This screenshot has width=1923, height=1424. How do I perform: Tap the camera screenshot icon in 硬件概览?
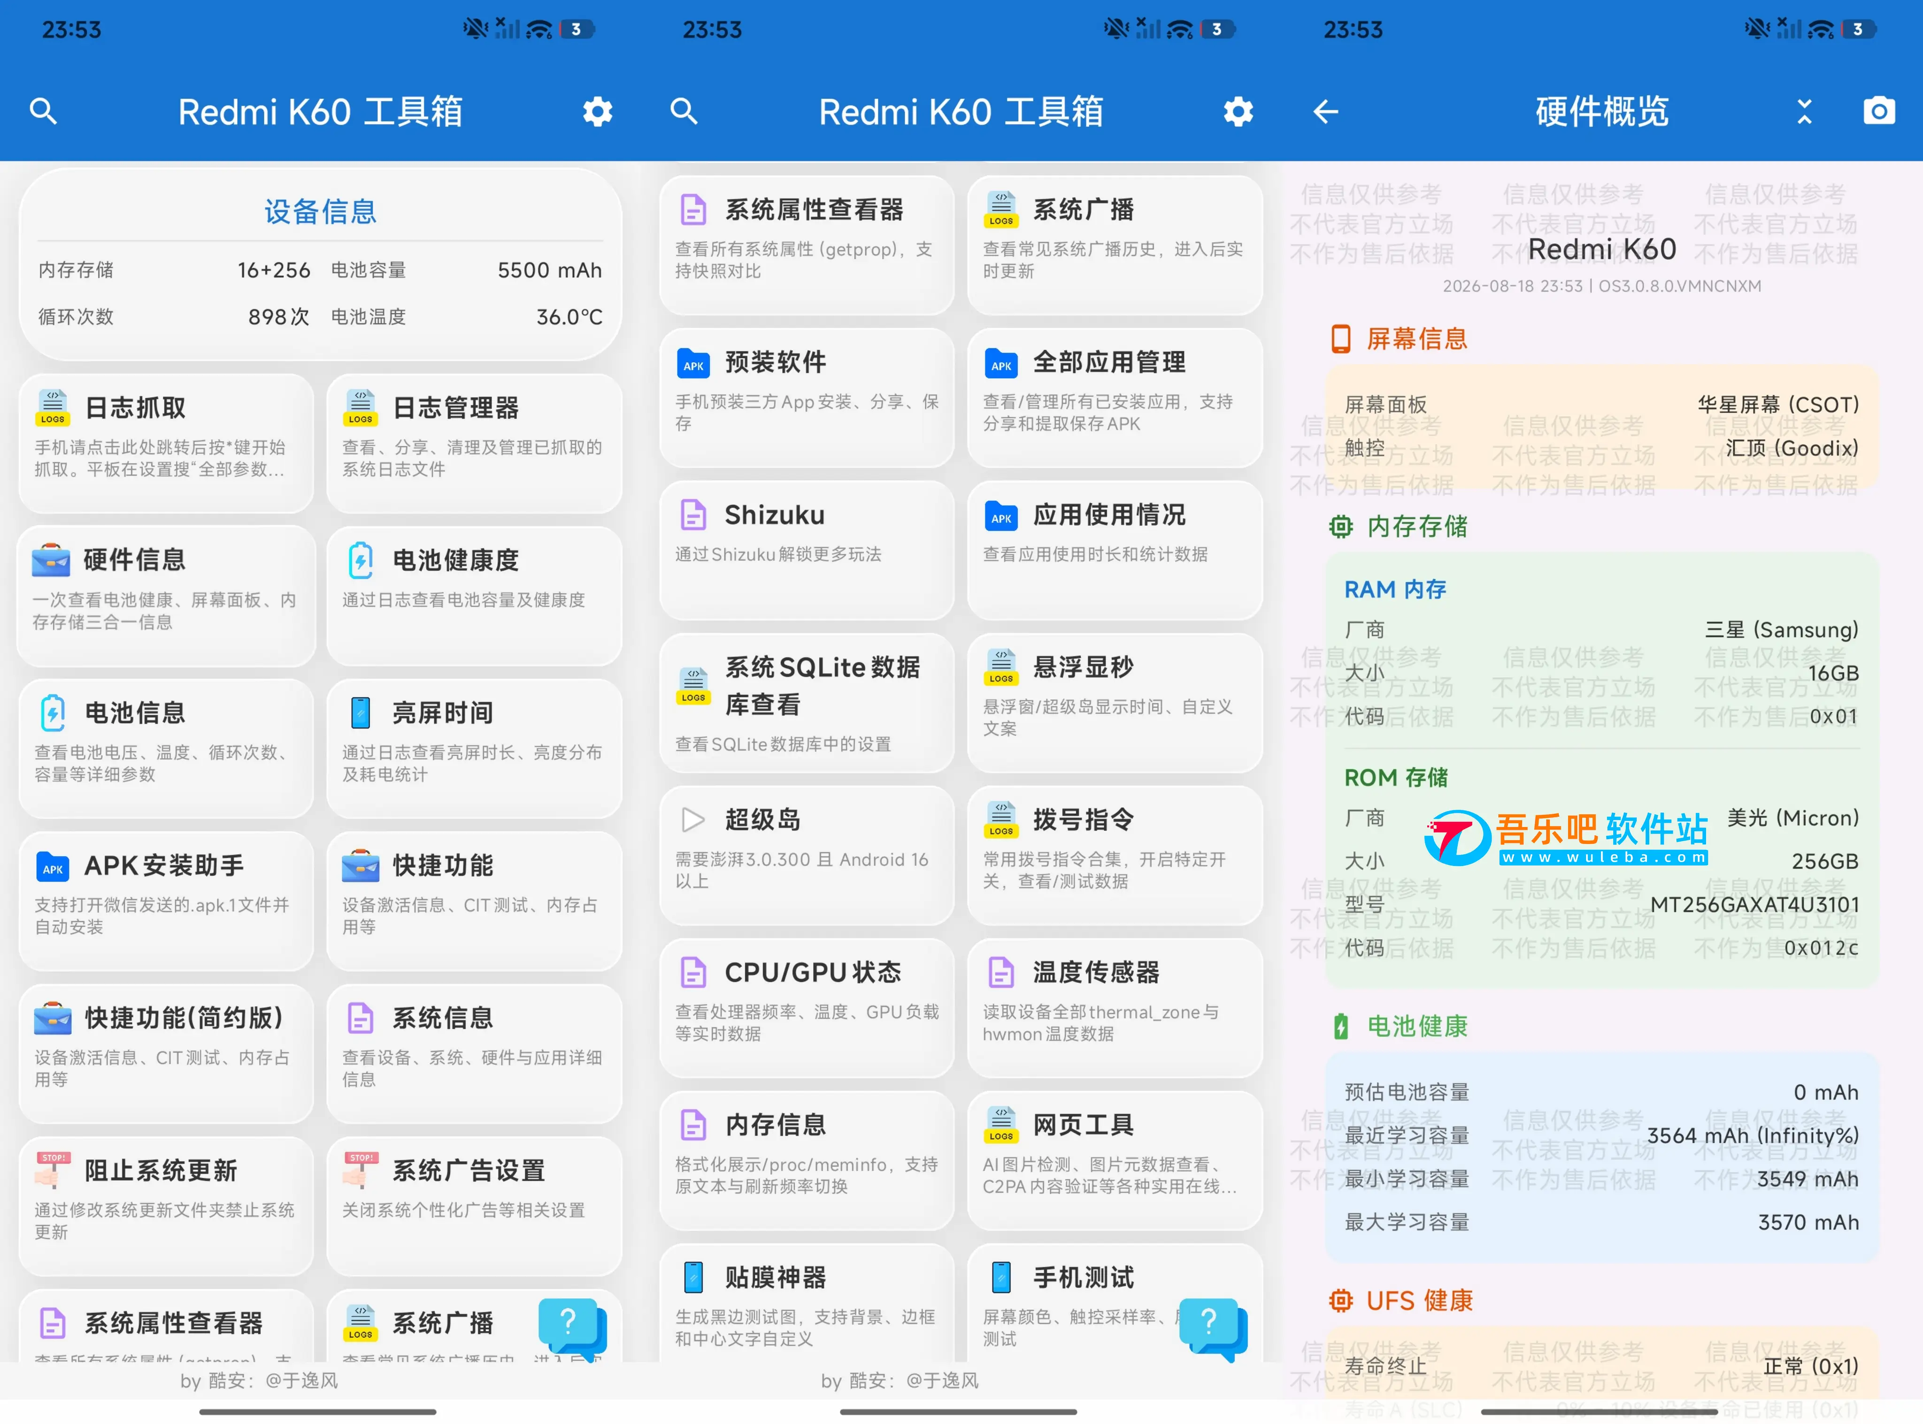[1879, 110]
